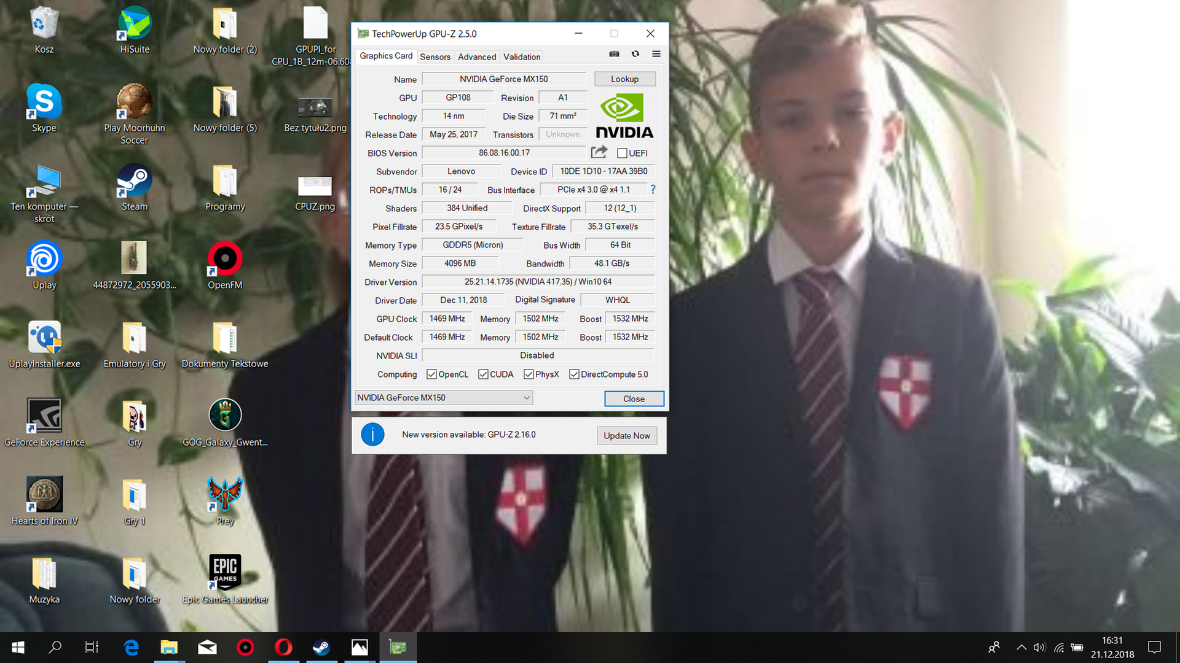Image resolution: width=1180 pixels, height=663 pixels.
Task: Open the Prey desktop shortcut
Action: click(x=225, y=502)
